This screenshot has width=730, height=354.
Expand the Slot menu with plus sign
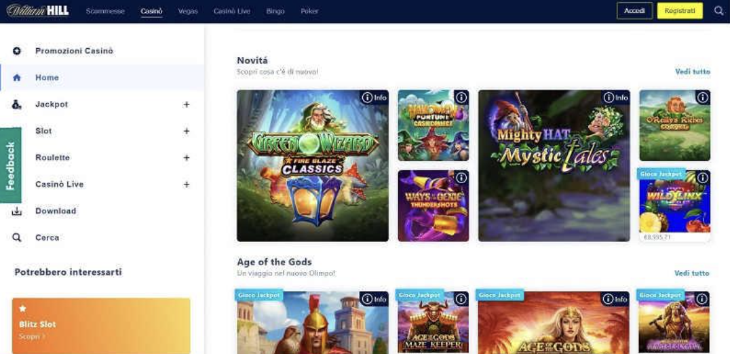point(187,131)
